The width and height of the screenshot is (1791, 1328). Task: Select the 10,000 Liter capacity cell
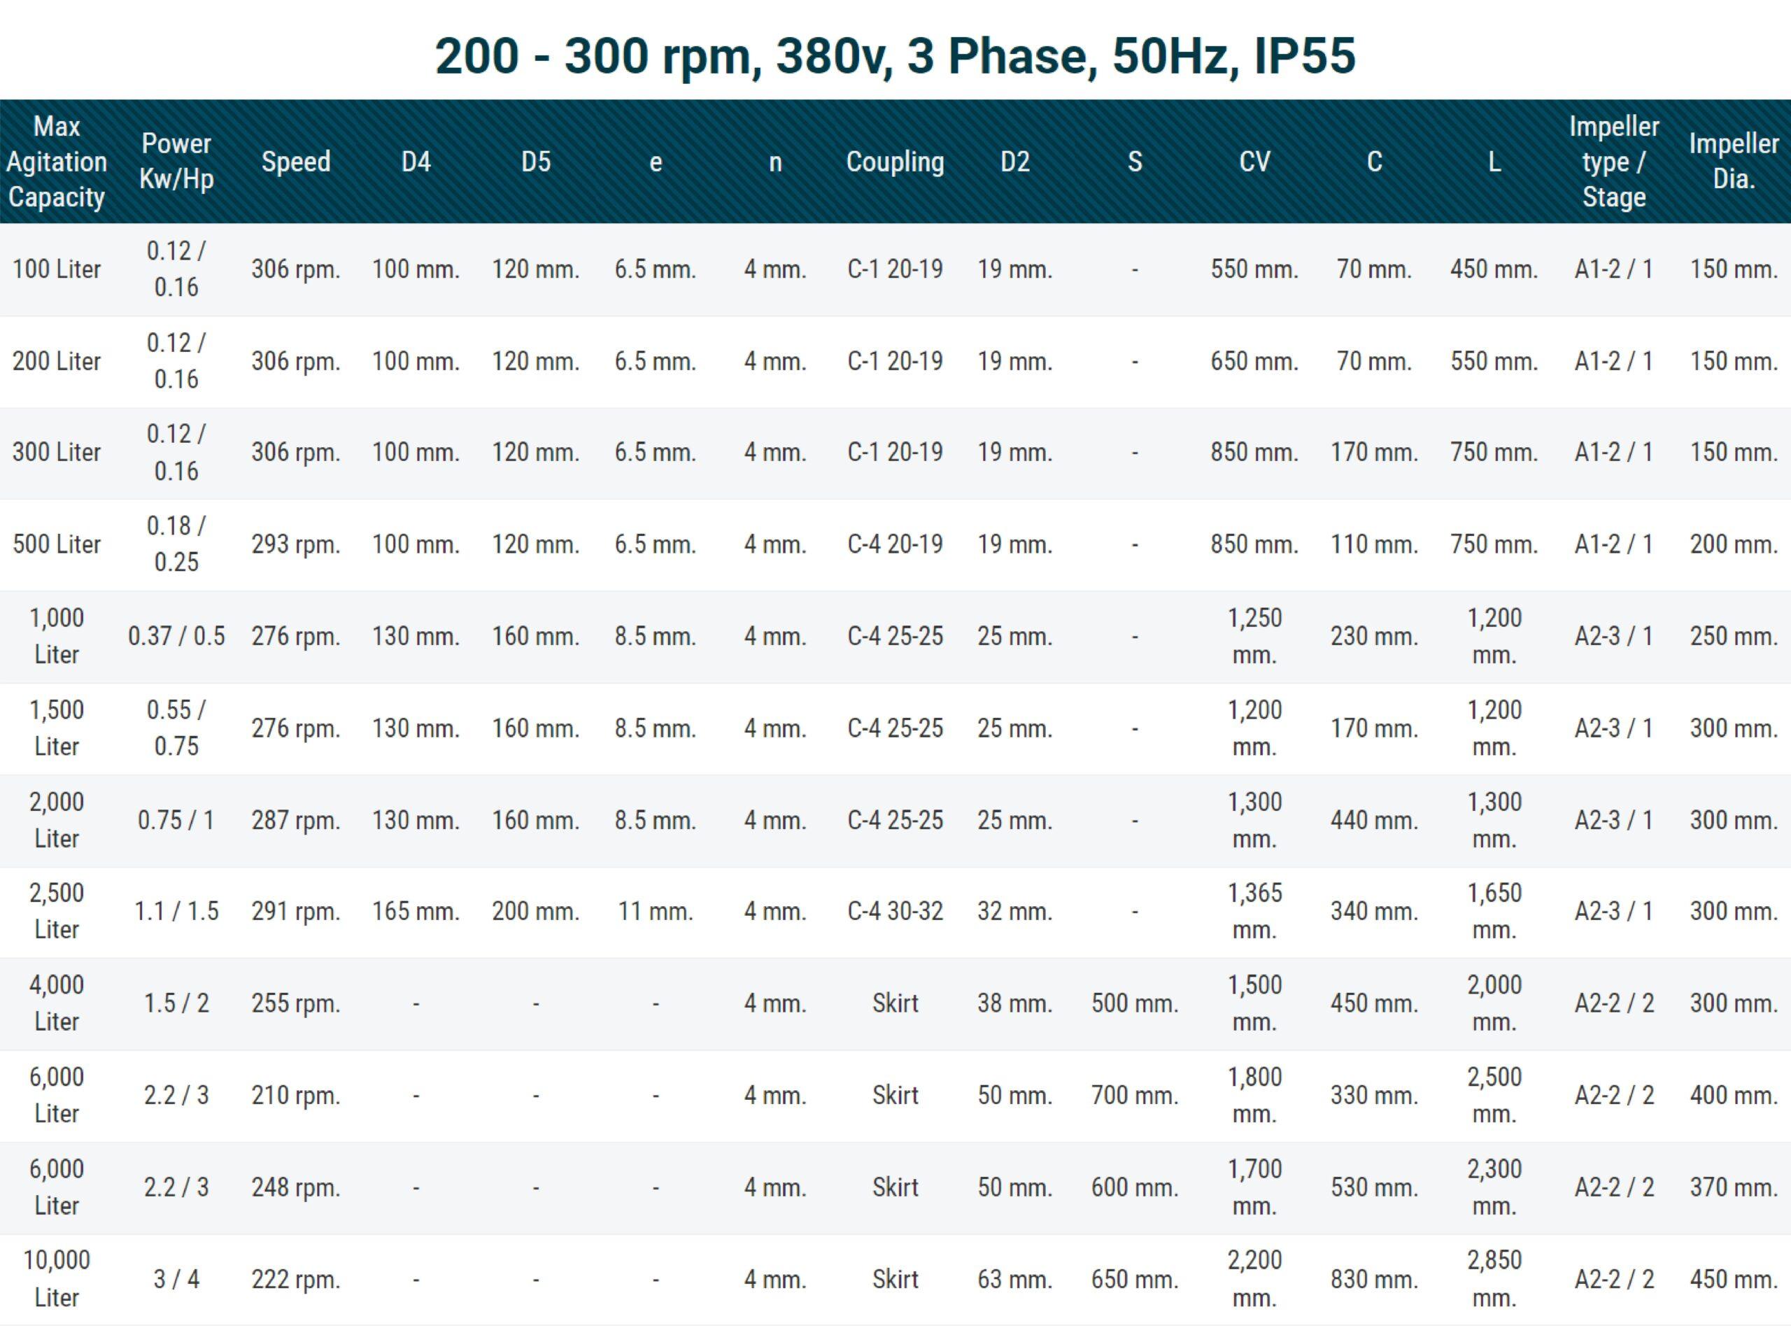[56, 1279]
